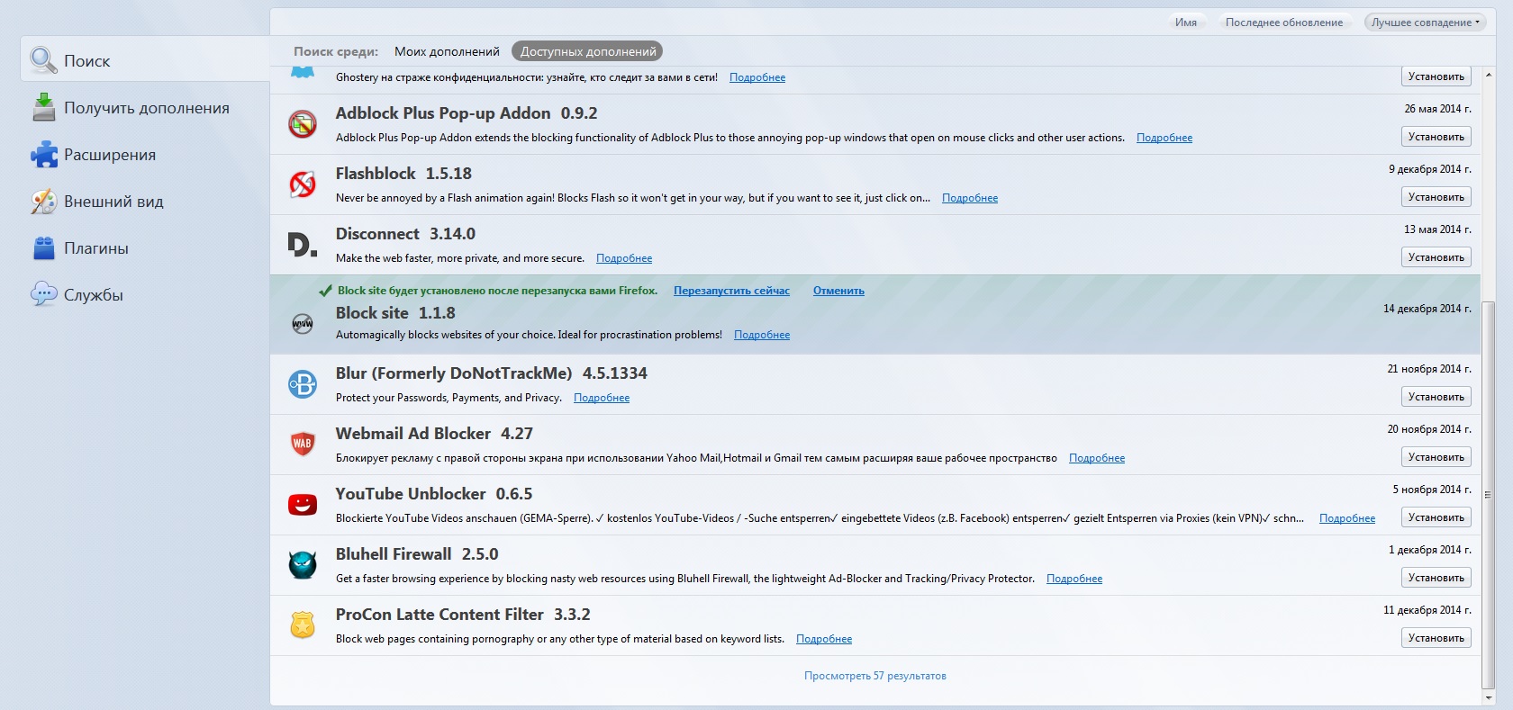Click Перезапустить сейчас restart link
The width and height of the screenshot is (1513, 710).
coord(731,291)
